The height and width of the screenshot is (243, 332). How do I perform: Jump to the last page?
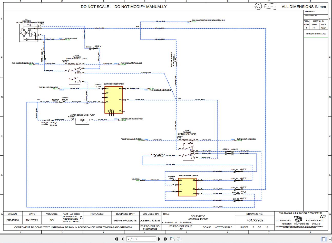pos(165,239)
